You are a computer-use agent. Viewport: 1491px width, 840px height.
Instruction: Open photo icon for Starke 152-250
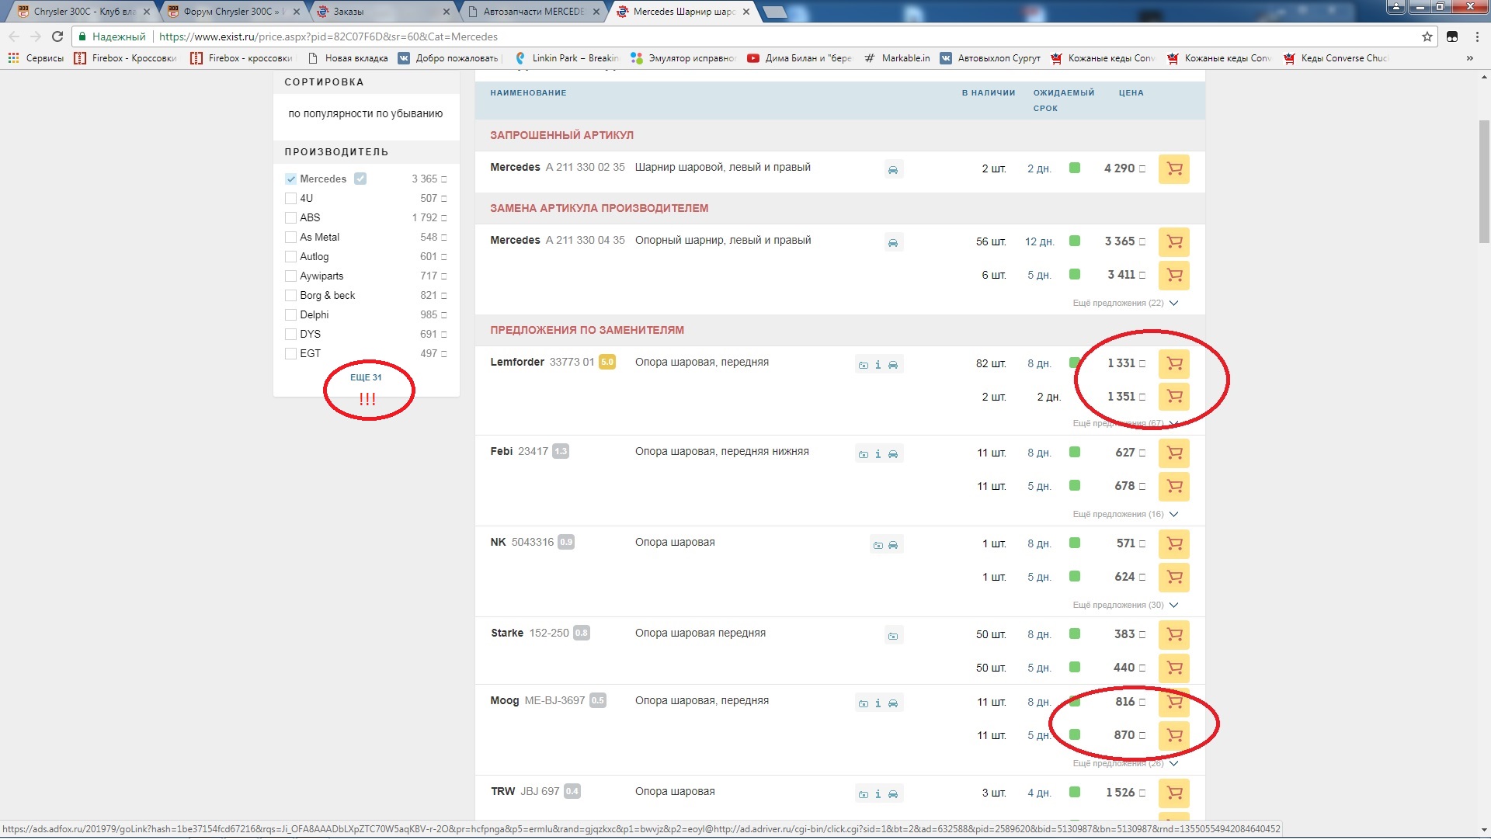click(x=893, y=636)
